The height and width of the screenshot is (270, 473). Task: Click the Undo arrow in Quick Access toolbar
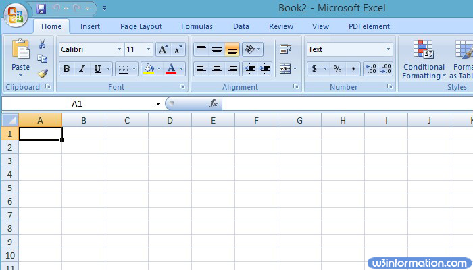click(x=56, y=8)
